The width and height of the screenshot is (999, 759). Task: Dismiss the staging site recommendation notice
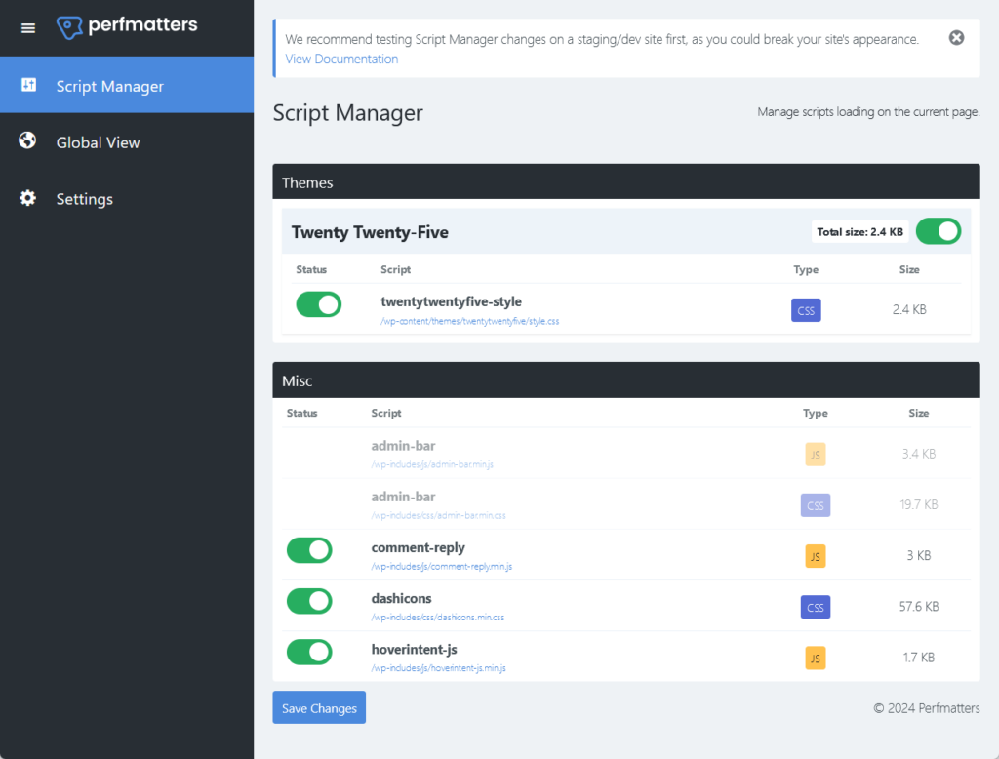tap(956, 38)
